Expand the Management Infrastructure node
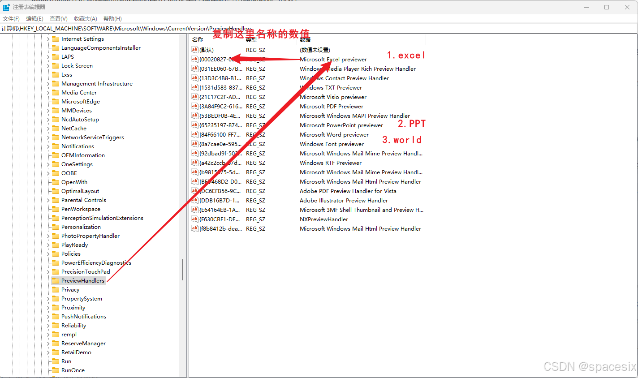This screenshot has width=638, height=378. tap(48, 84)
